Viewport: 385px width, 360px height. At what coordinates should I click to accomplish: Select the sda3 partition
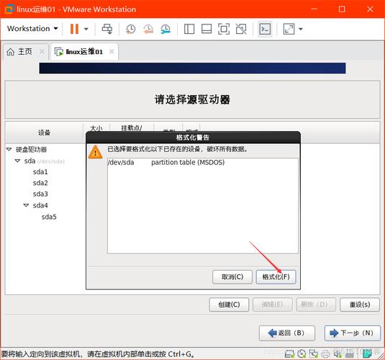point(40,194)
